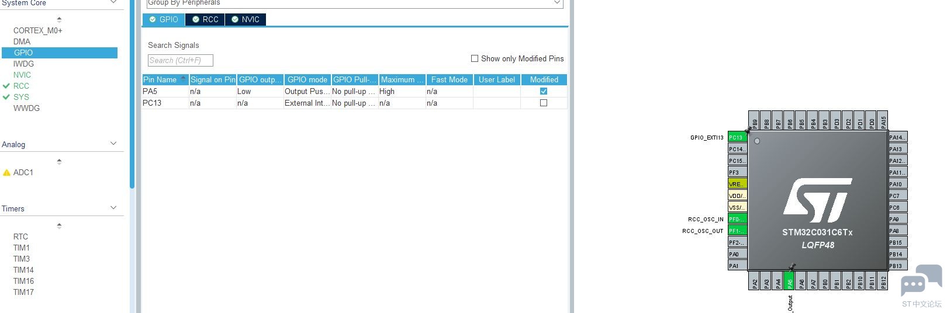This screenshot has width=947, height=313.
Task: Focus the Search Signals input field
Action: (181, 60)
